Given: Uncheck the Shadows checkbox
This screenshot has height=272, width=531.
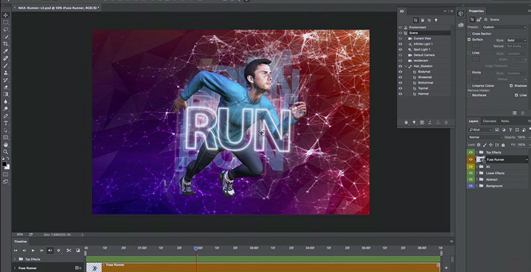Looking at the screenshot, I should pos(511,86).
